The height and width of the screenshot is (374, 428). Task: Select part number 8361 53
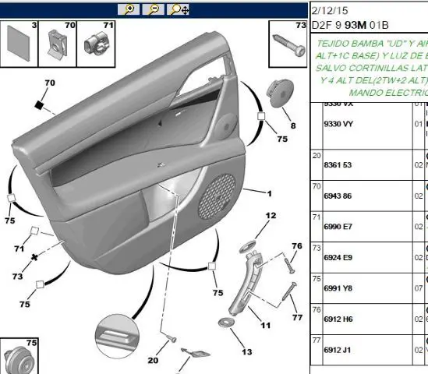point(338,165)
